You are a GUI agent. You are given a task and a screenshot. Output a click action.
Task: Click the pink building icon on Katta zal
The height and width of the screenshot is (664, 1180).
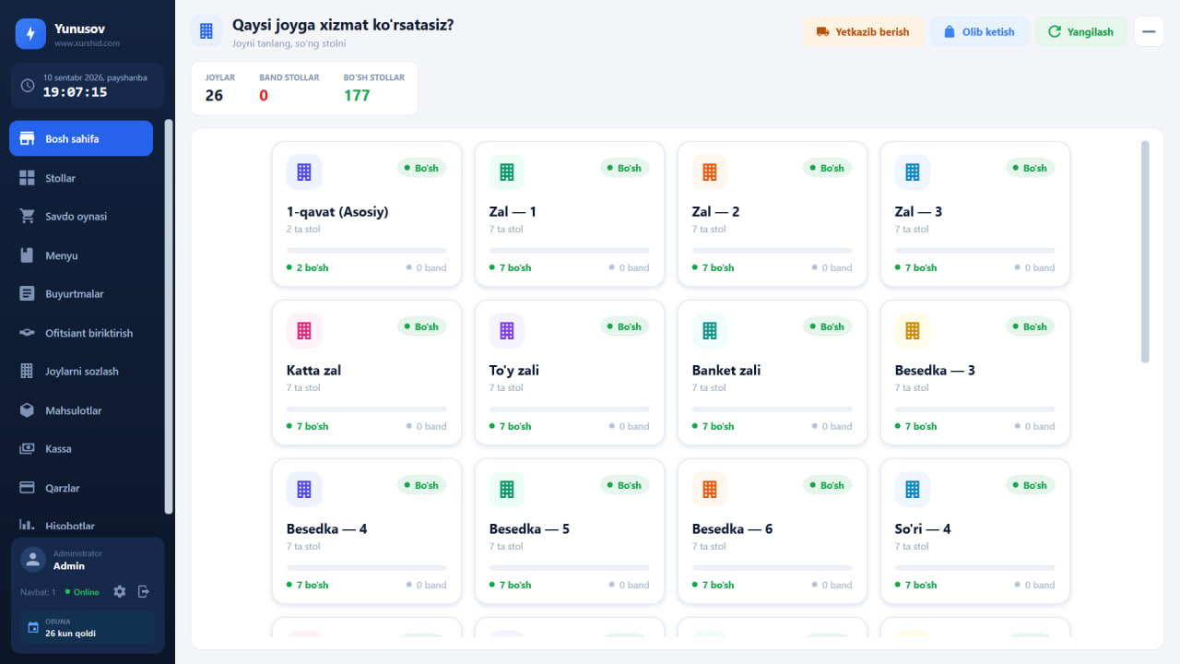point(304,330)
